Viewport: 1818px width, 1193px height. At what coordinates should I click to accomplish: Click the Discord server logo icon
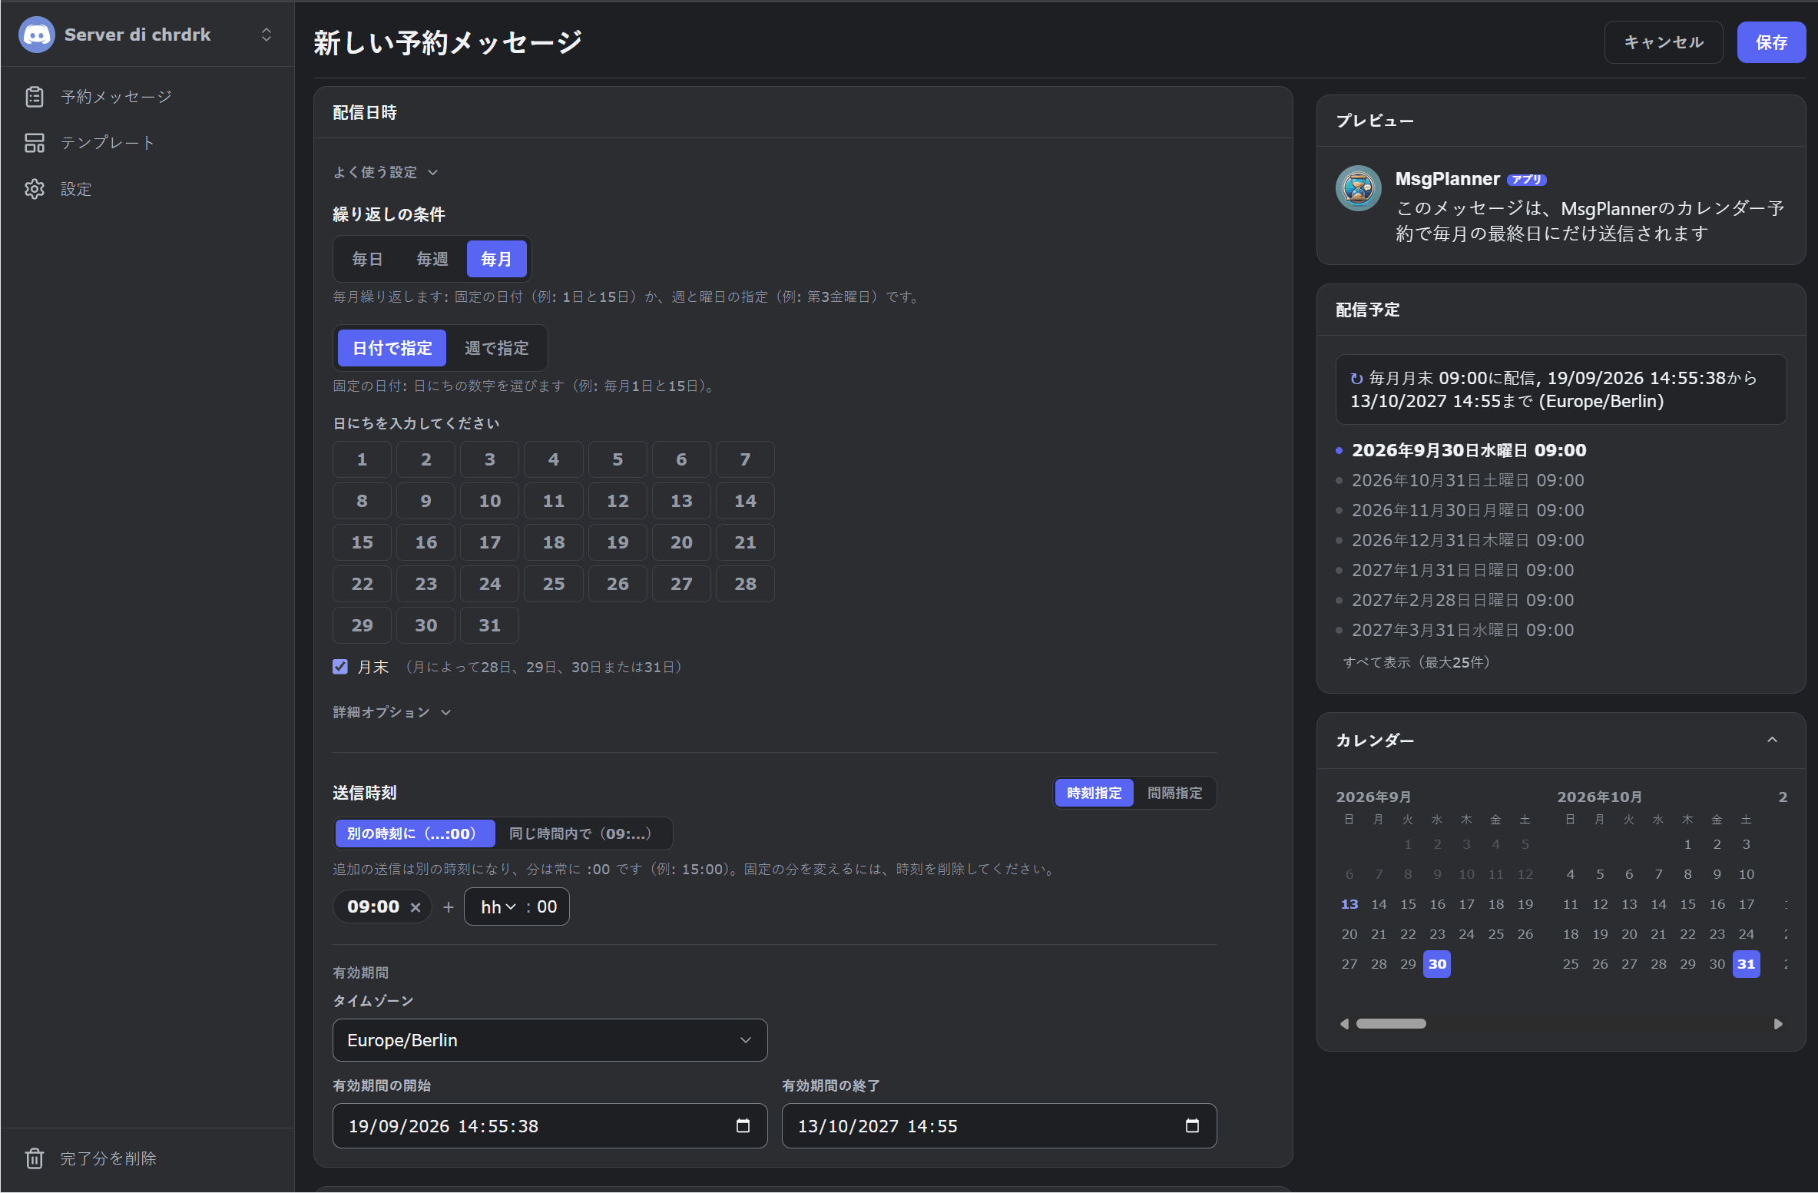36,35
